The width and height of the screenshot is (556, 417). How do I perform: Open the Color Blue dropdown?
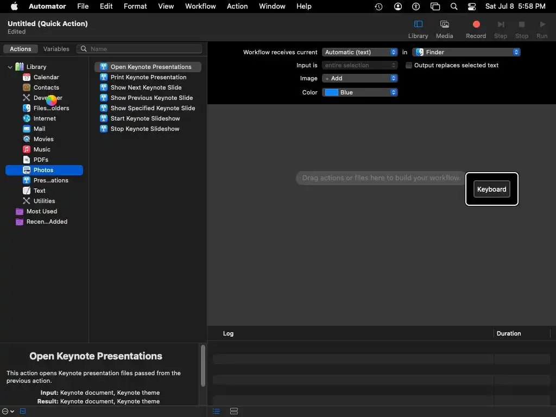[359, 92]
